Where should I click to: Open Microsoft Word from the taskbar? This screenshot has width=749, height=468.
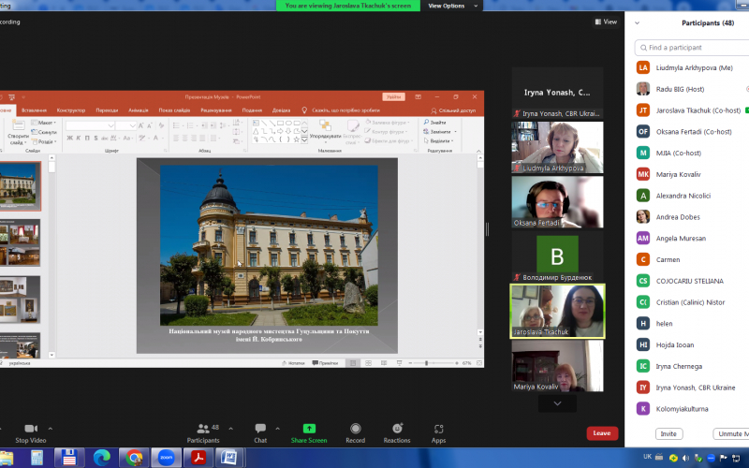[x=229, y=458]
